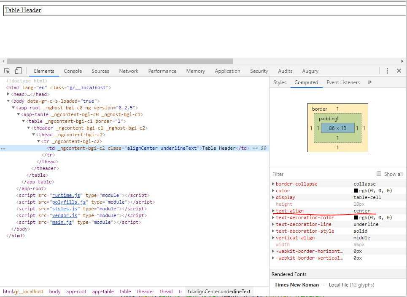
Task: Select td.alignCenter.underlineText breadcrumb
Action: 219,291
